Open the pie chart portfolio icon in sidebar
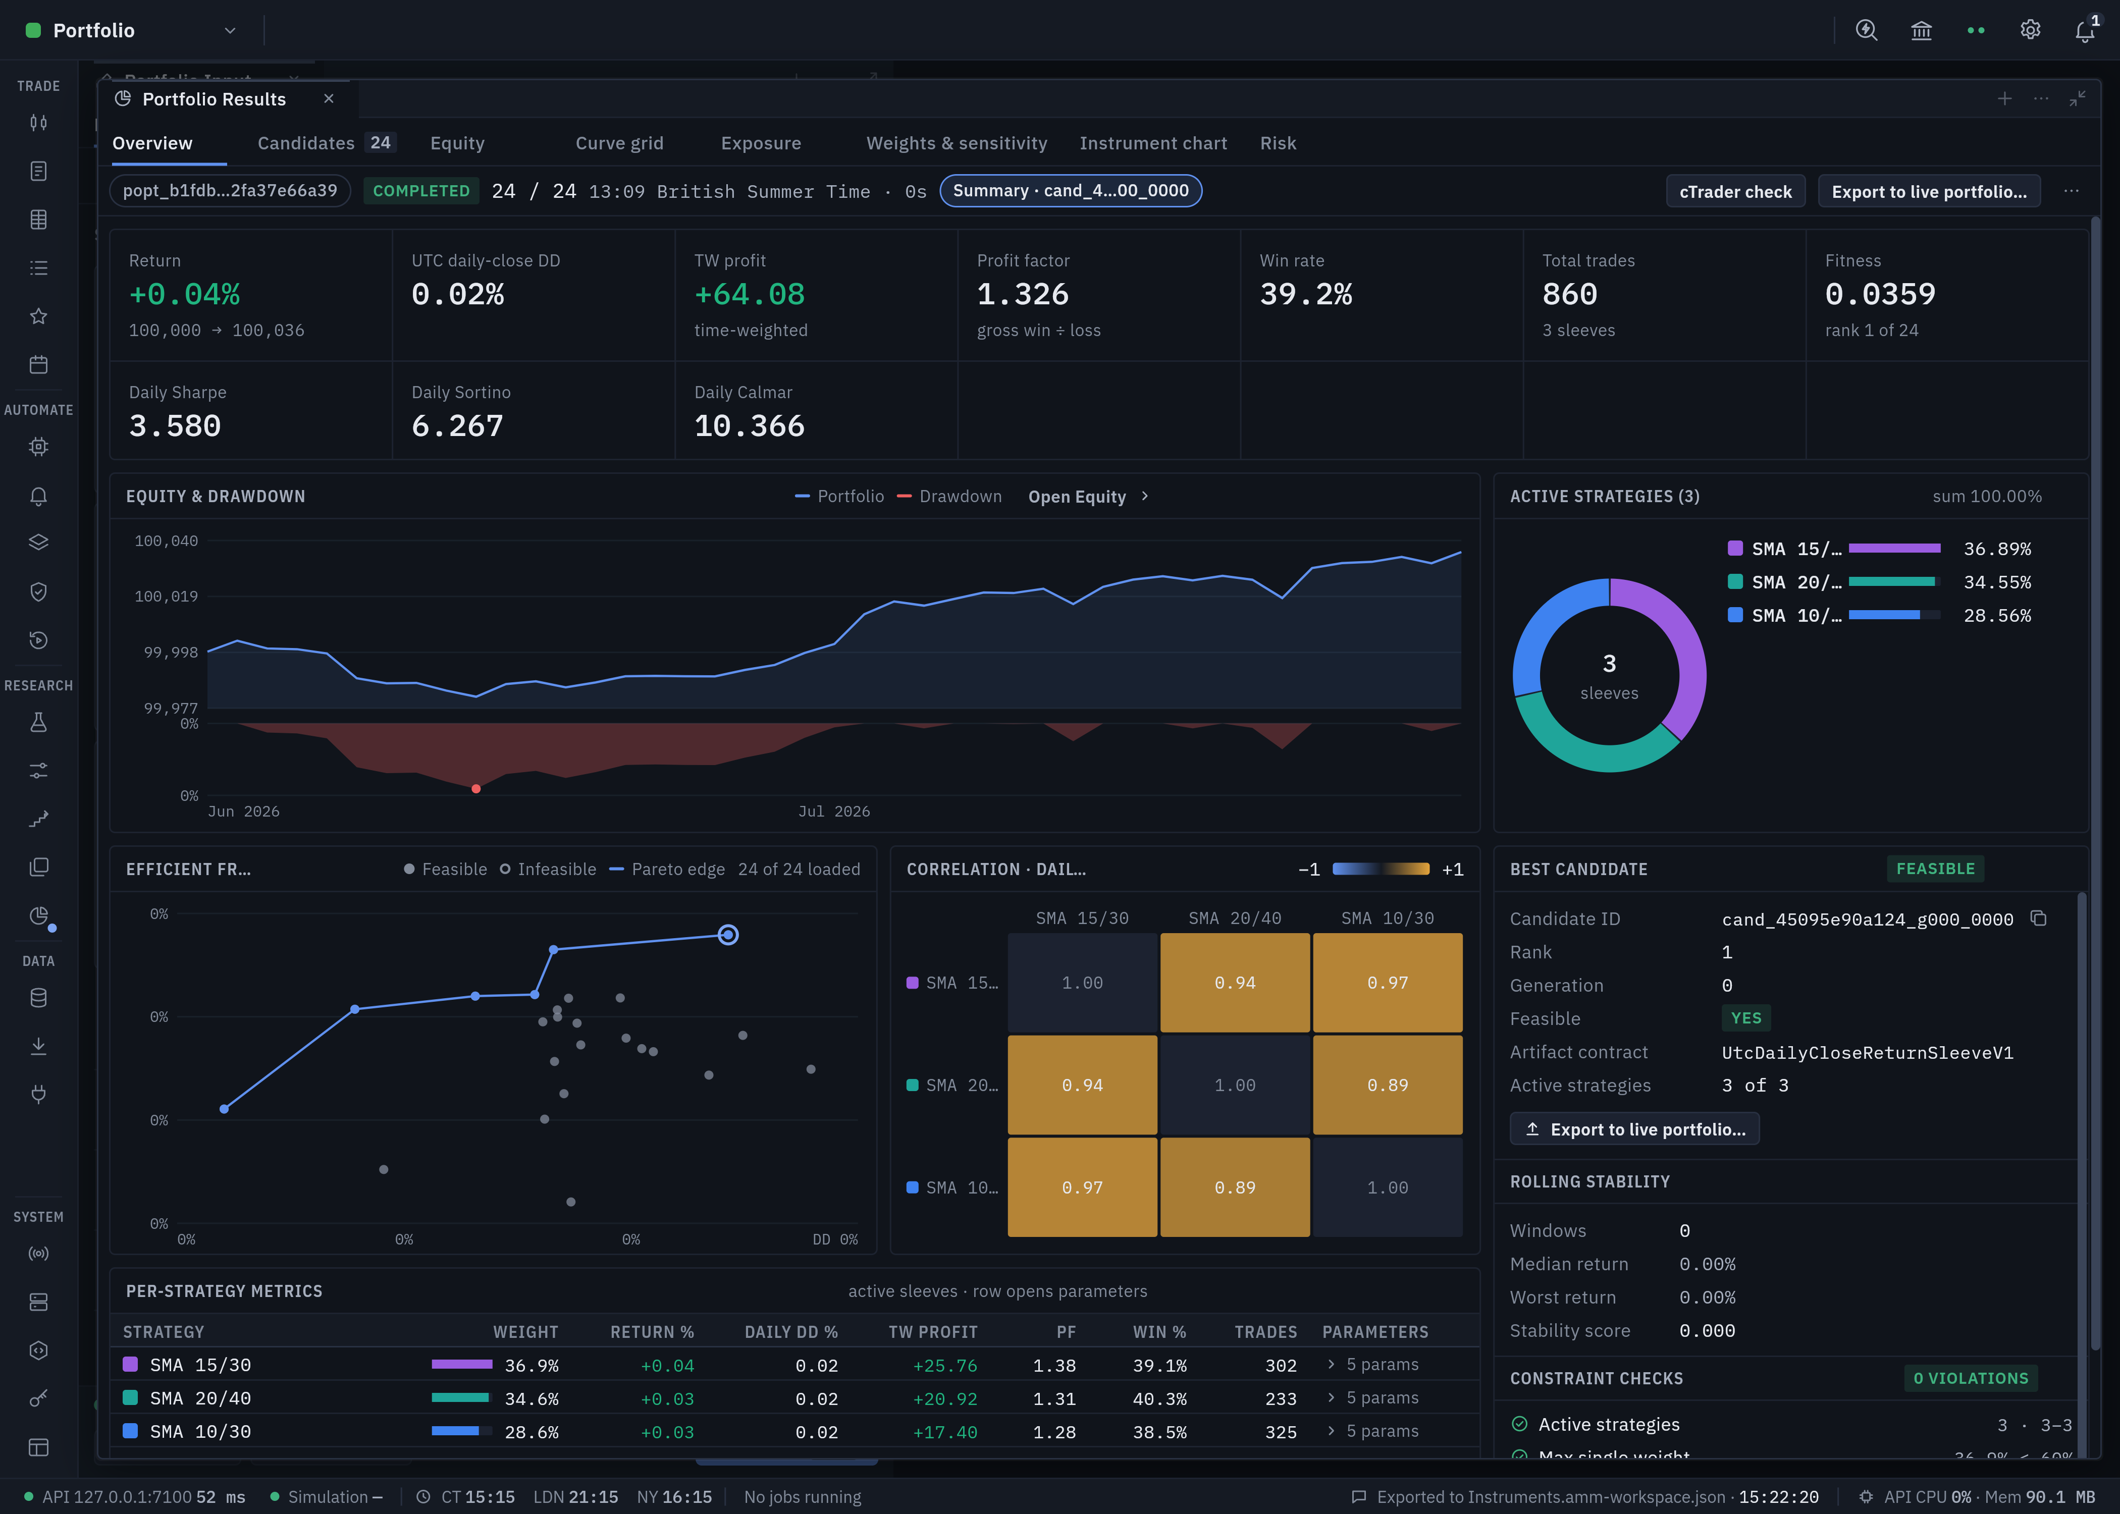2120x1514 pixels. 38,915
